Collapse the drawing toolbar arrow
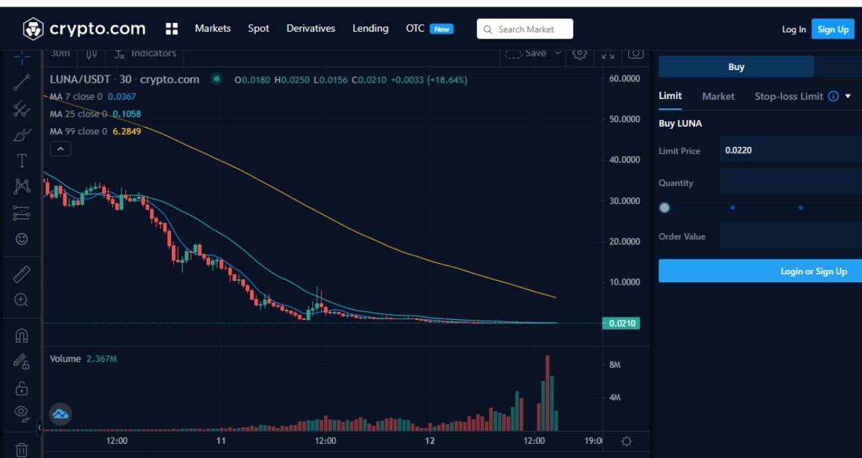862x458 pixels. point(39,427)
